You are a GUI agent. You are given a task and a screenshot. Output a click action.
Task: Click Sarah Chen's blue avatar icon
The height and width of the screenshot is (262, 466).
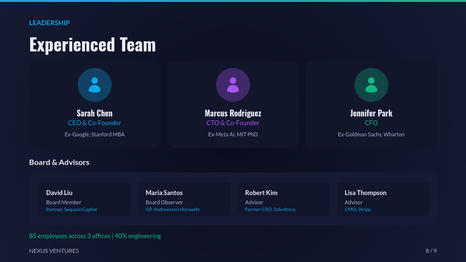point(95,85)
